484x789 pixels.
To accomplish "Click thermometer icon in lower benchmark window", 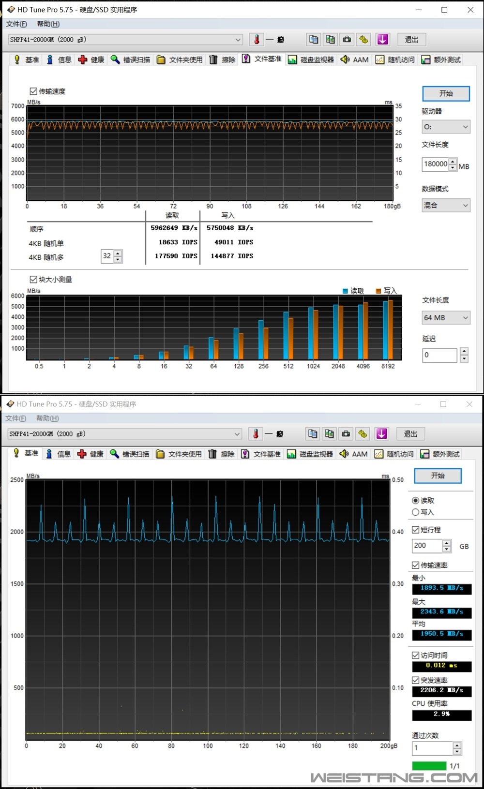I will pyautogui.click(x=256, y=434).
